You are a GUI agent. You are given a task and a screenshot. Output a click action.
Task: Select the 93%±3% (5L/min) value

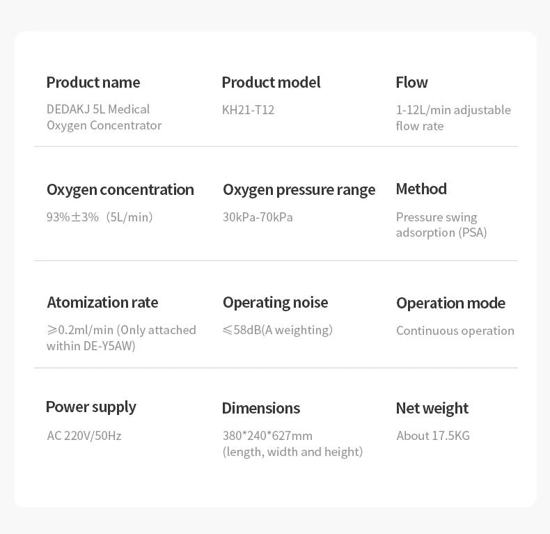click(x=100, y=217)
